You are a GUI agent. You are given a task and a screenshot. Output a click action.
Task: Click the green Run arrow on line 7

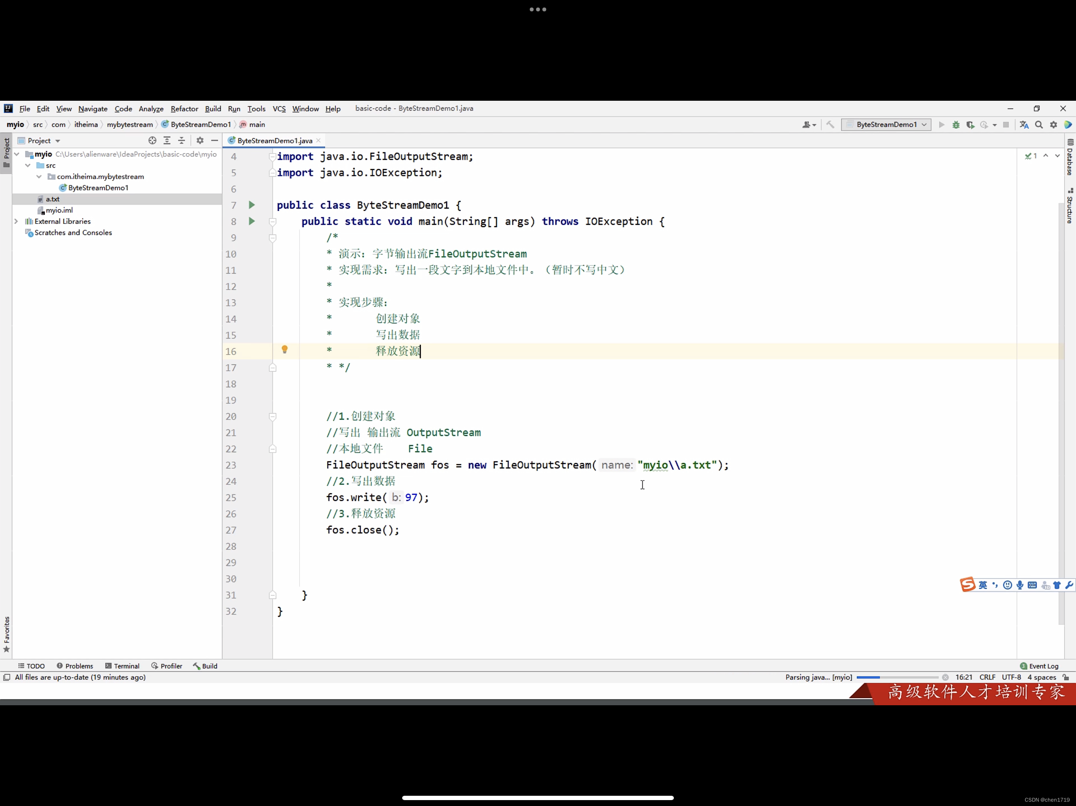click(x=252, y=205)
